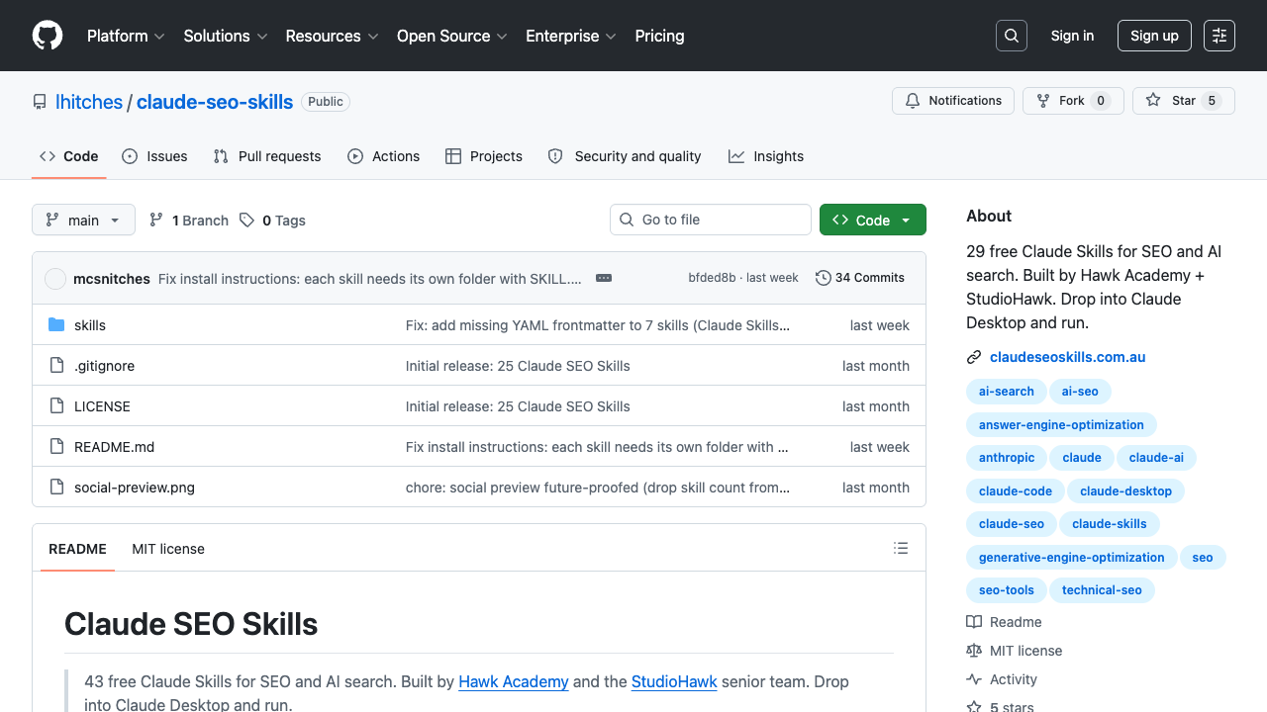
Task: Expand the Enterprise menu
Action: point(571,36)
